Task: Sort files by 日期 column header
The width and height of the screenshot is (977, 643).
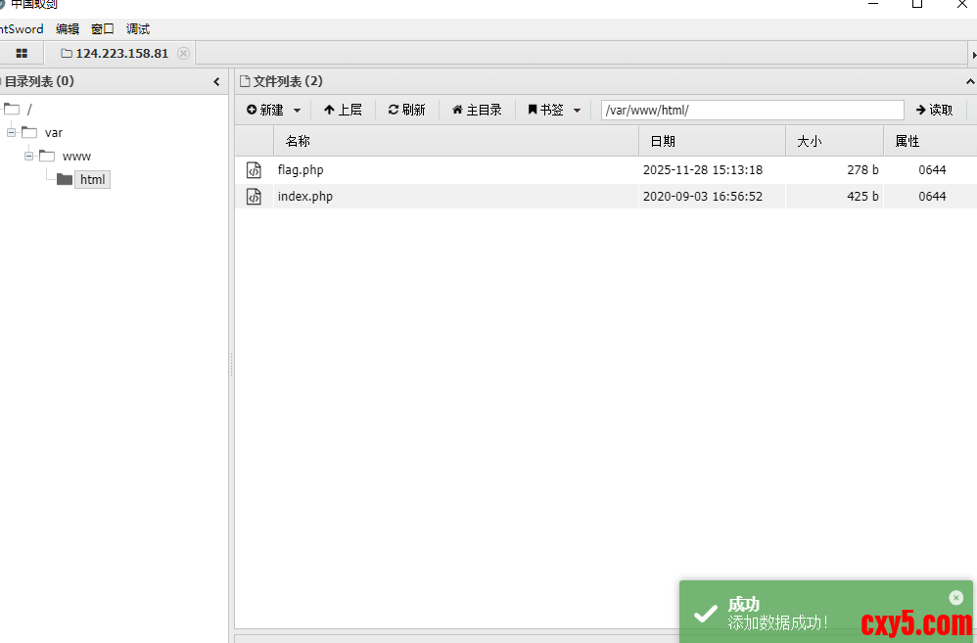Action: coord(712,141)
